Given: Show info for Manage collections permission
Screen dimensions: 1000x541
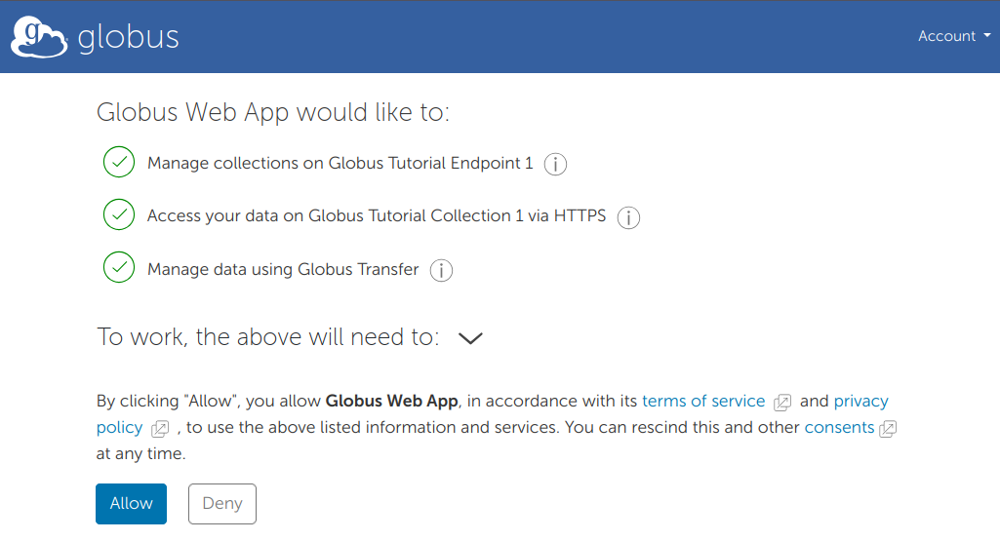Looking at the screenshot, I should point(555,165).
